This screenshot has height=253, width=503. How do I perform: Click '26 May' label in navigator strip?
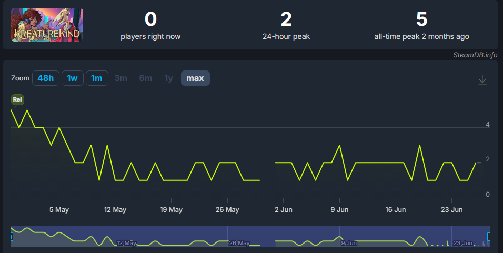pos(239,243)
